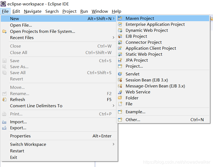Click the Import icon

tap(4, 122)
